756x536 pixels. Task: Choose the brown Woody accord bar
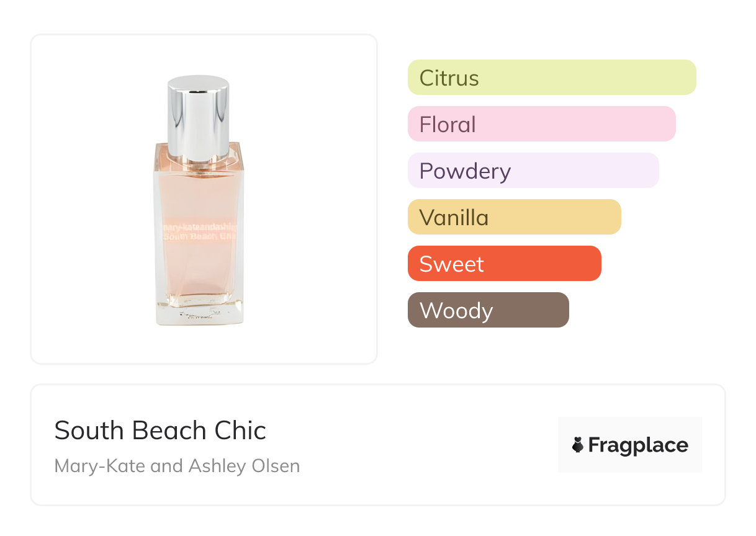[x=488, y=310]
